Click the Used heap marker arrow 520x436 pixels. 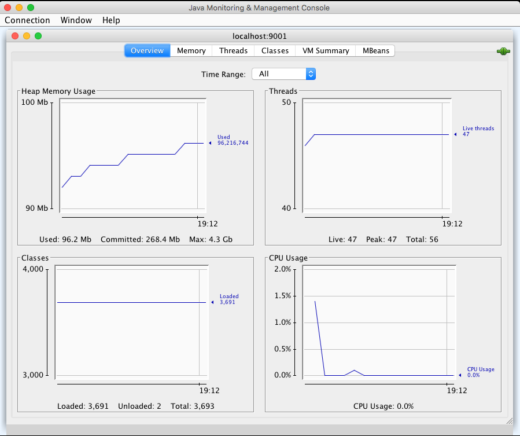click(x=211, y=142)
